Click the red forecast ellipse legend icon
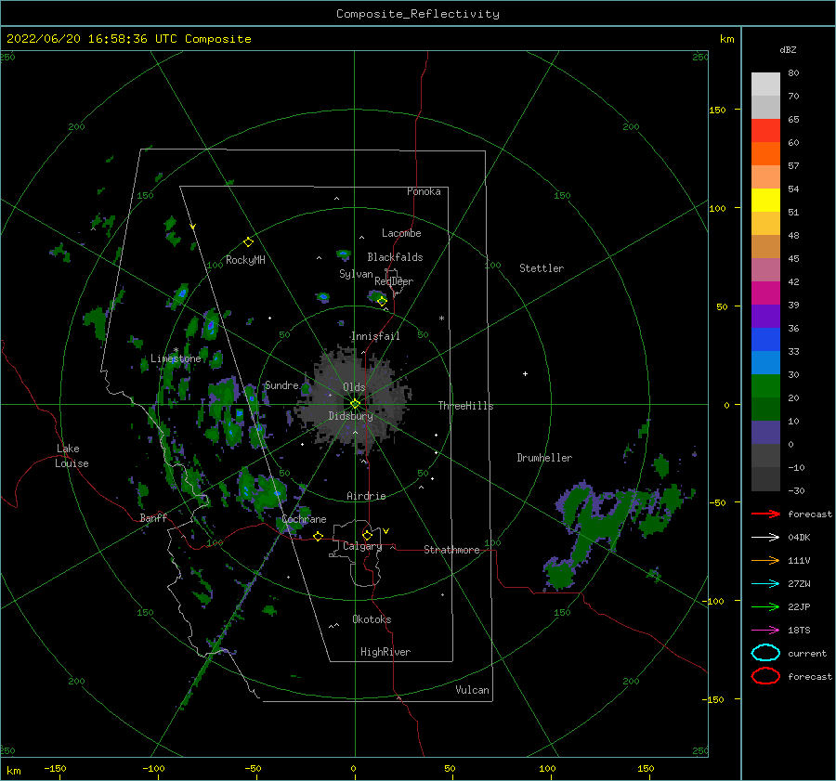This screenshot has width=836, height=781. (765, 676)
